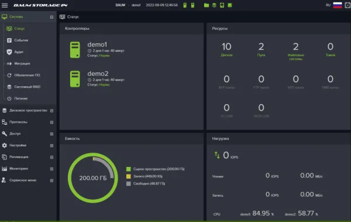Click second controller status icon in header

[x=192, y=5]
